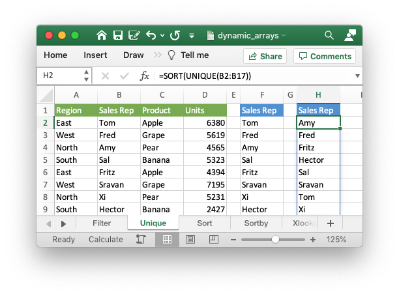Show more ribbon tabs chevron
This screenshot has height=295, width=399.
point(158,55)
